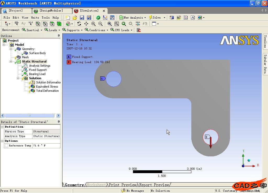Switch to Print Preview tab

122,185
